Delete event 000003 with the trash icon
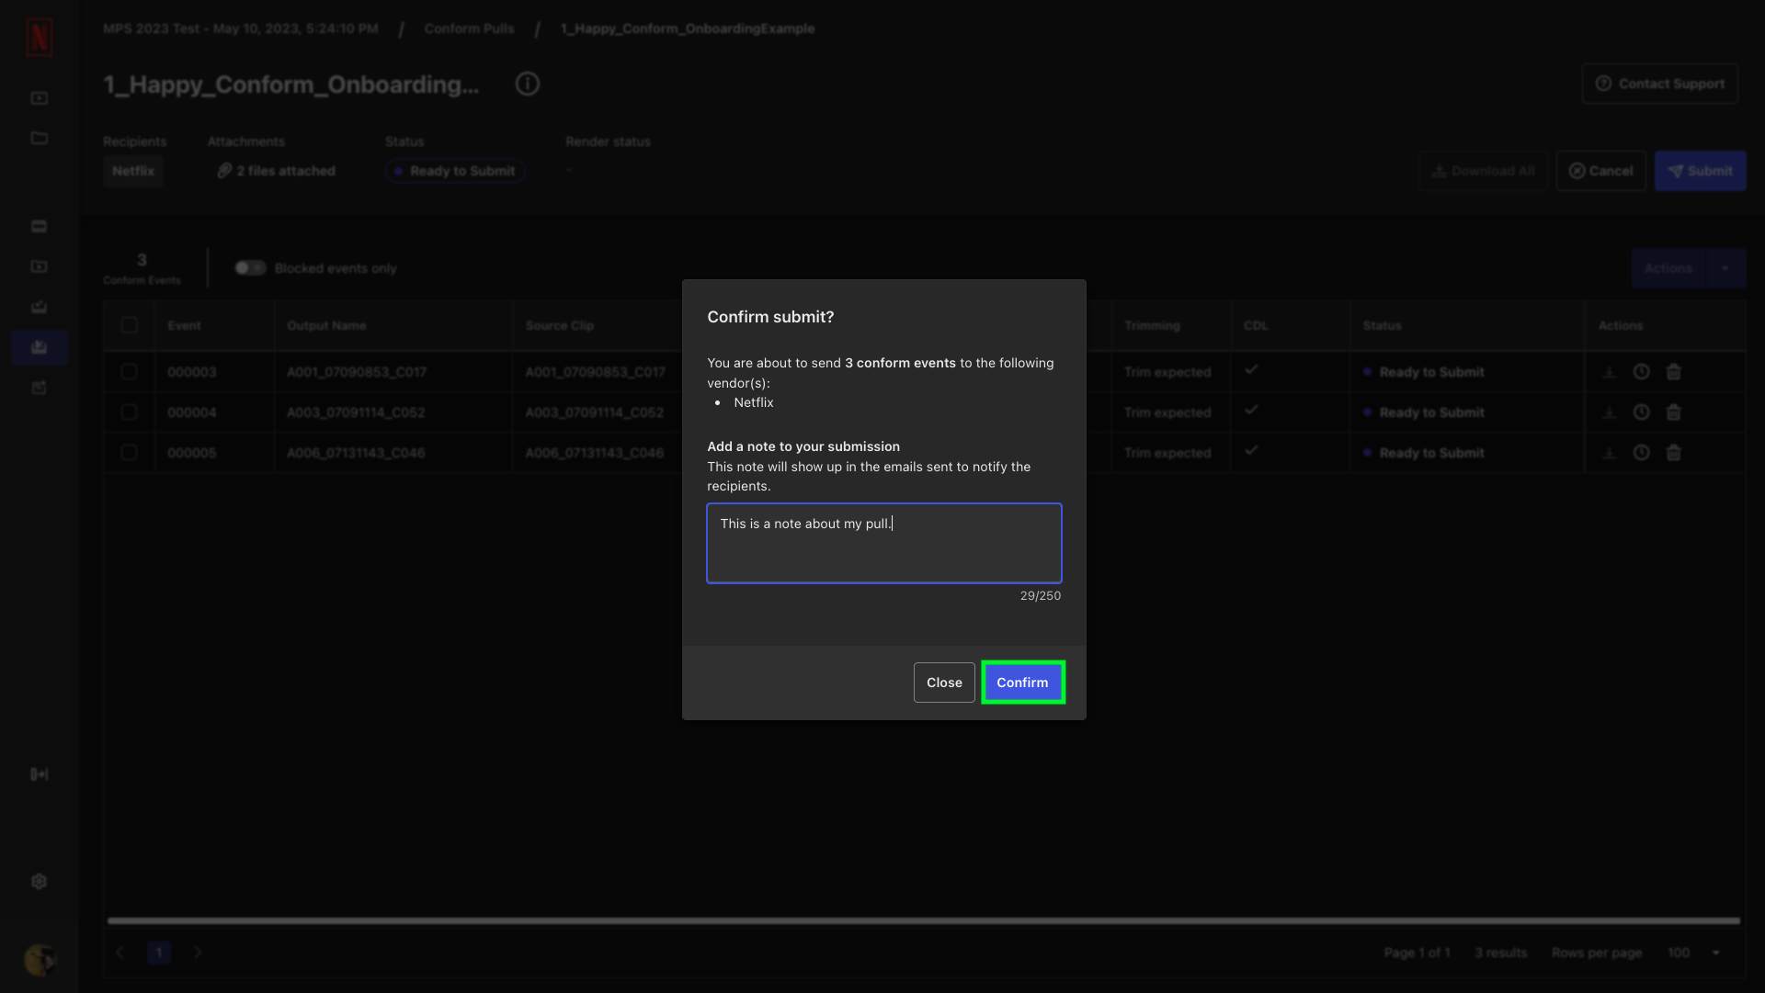This screenshot has height=993, width=1765. pos(1673,372)
